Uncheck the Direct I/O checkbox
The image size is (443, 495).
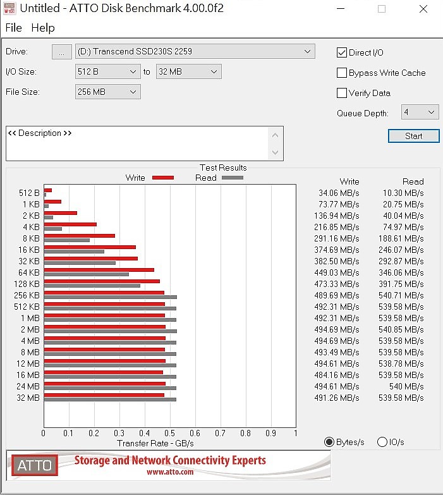342,52
